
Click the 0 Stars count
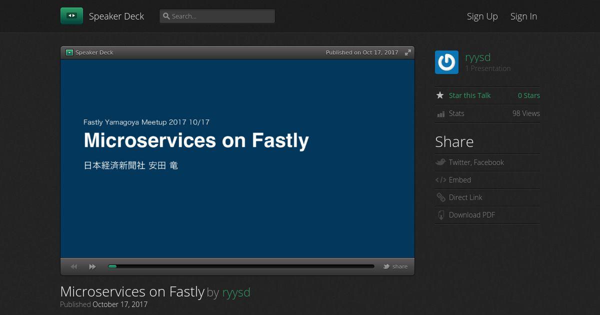point(529,95)
